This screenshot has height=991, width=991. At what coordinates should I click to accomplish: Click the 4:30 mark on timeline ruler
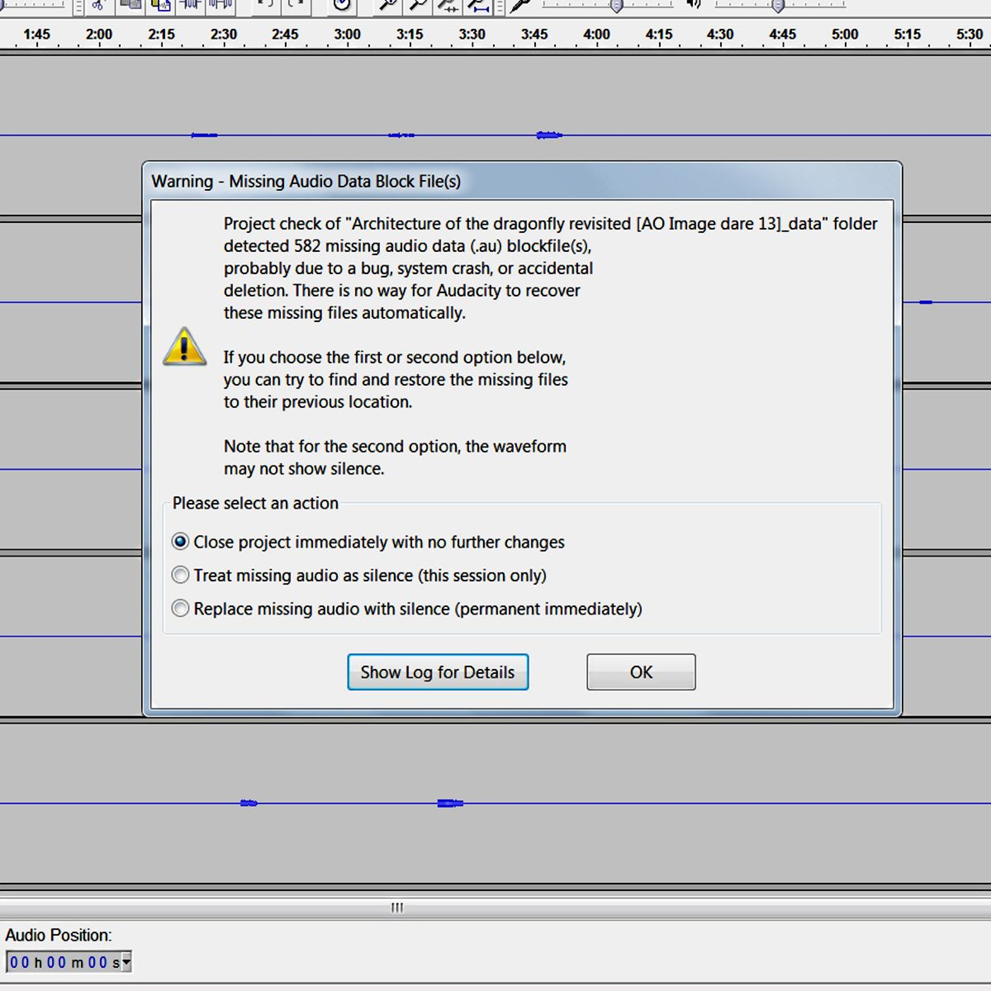tap(720, 34)
